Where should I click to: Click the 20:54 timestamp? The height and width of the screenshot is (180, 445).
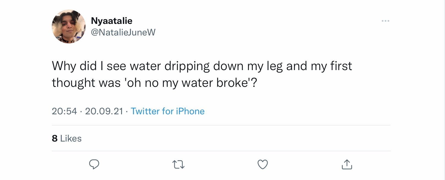point(64,111)
